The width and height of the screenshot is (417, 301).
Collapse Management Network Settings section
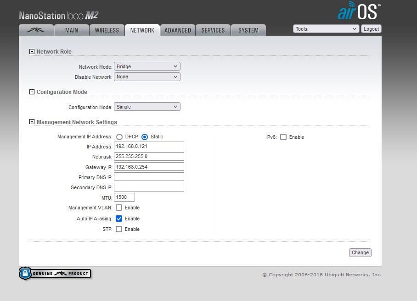(32, 122)
